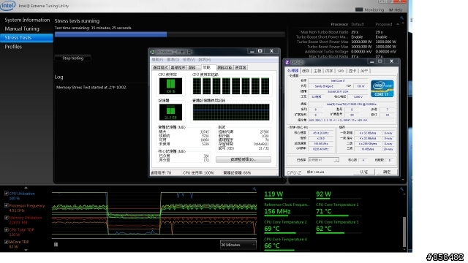Switch to CPU-Z SPD tab

(341, 71)
